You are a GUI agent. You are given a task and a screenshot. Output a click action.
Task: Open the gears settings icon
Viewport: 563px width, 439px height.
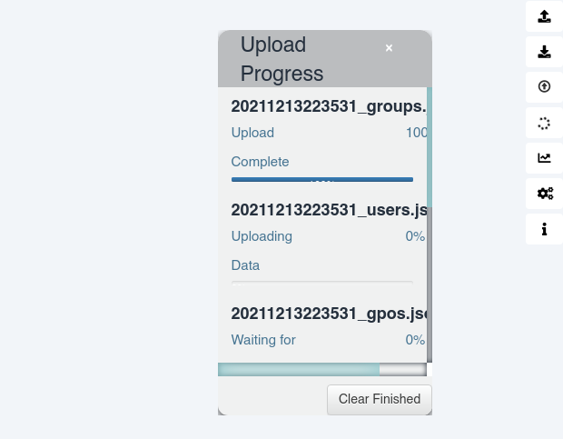point(544,194)
